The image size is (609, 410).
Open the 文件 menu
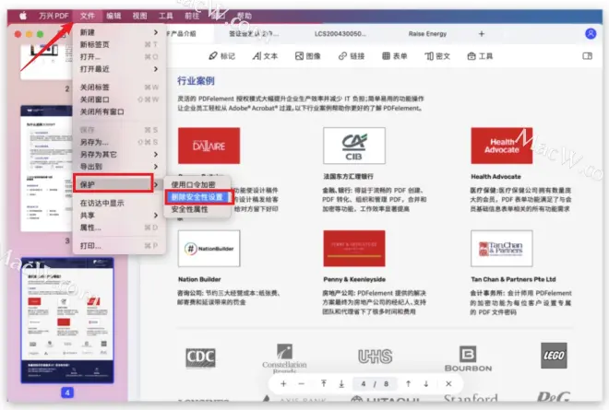[x=88, y=16]
